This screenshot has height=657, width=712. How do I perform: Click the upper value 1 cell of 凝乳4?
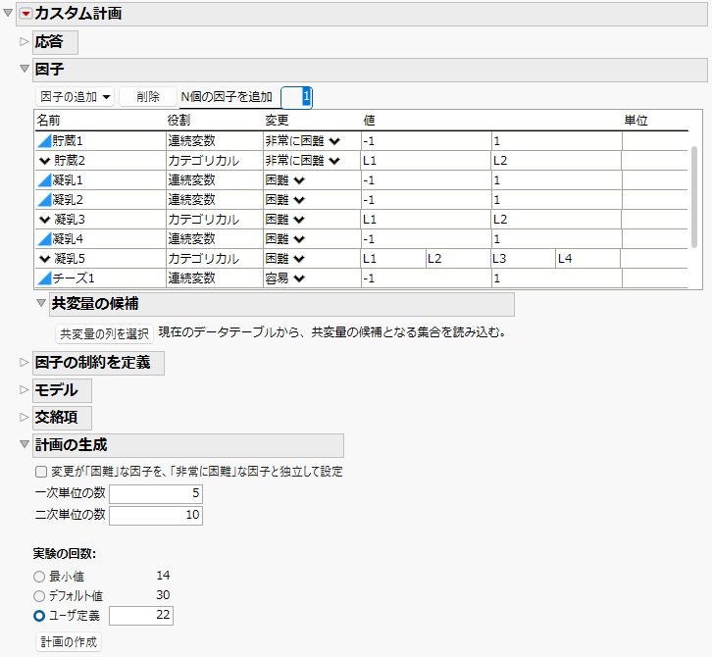click(556, 239)
